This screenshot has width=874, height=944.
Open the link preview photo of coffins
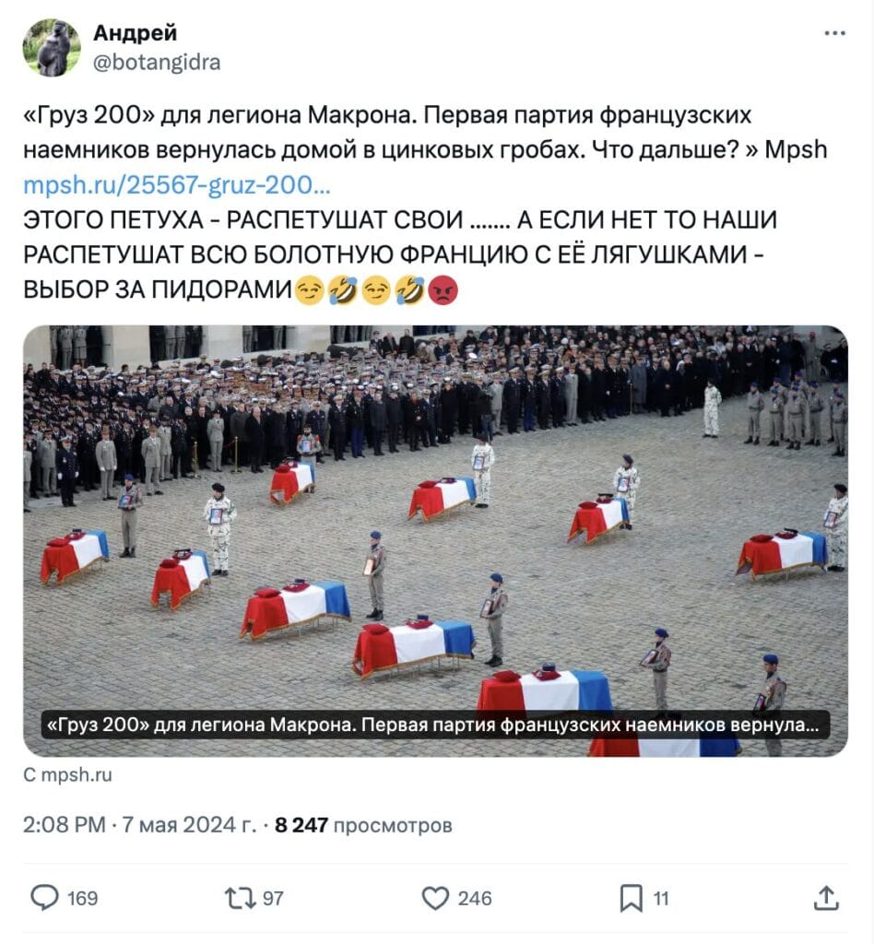435,540
